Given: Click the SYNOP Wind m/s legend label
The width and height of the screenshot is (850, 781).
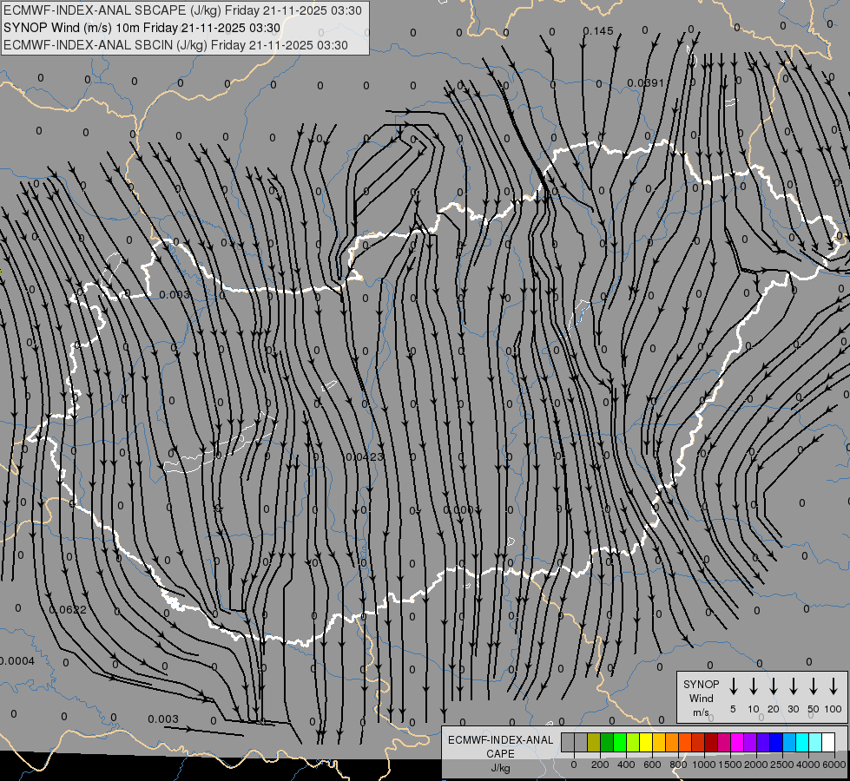Looking at the screenshot, I should click(x=701, y=698).
